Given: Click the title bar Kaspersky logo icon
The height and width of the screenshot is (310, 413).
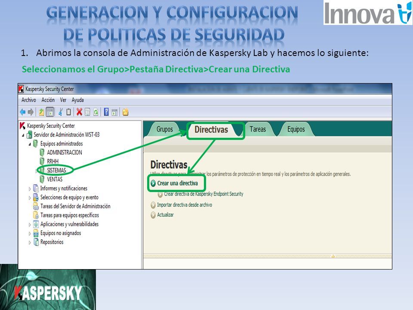Looking at the screenshot, I should tap(21, 89).
